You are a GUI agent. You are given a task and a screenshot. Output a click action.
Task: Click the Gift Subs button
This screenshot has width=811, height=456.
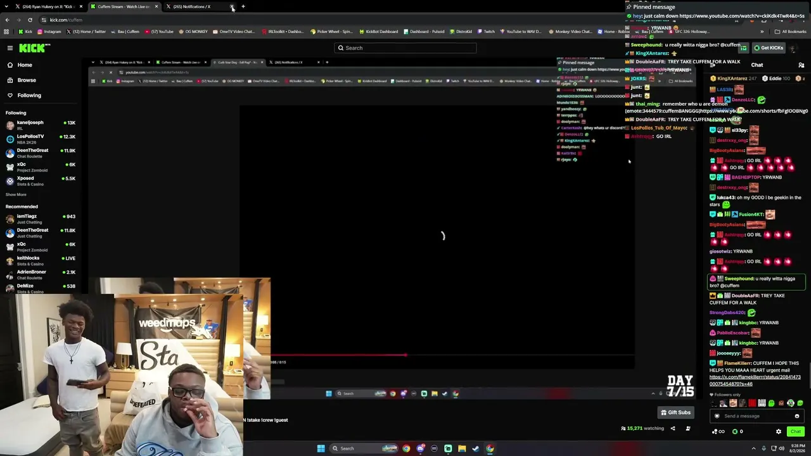click(x=675, y=413)
